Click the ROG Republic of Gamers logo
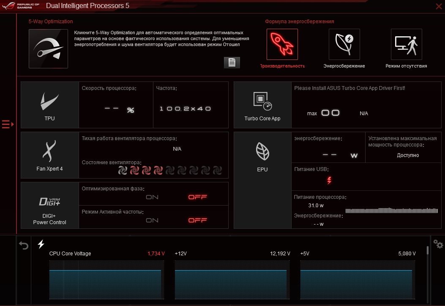445x306 pixels. coord(21,5)
